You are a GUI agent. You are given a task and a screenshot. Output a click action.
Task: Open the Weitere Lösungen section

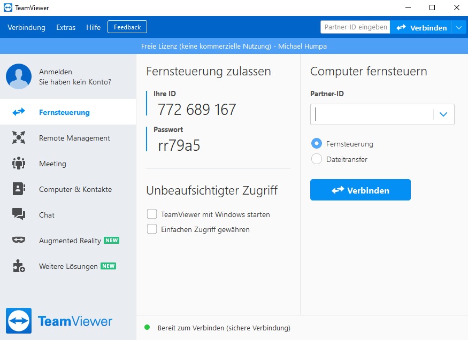pos(68,266)
